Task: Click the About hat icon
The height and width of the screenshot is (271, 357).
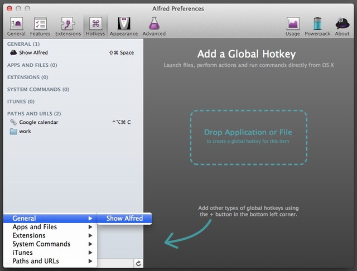Action: 342,25
